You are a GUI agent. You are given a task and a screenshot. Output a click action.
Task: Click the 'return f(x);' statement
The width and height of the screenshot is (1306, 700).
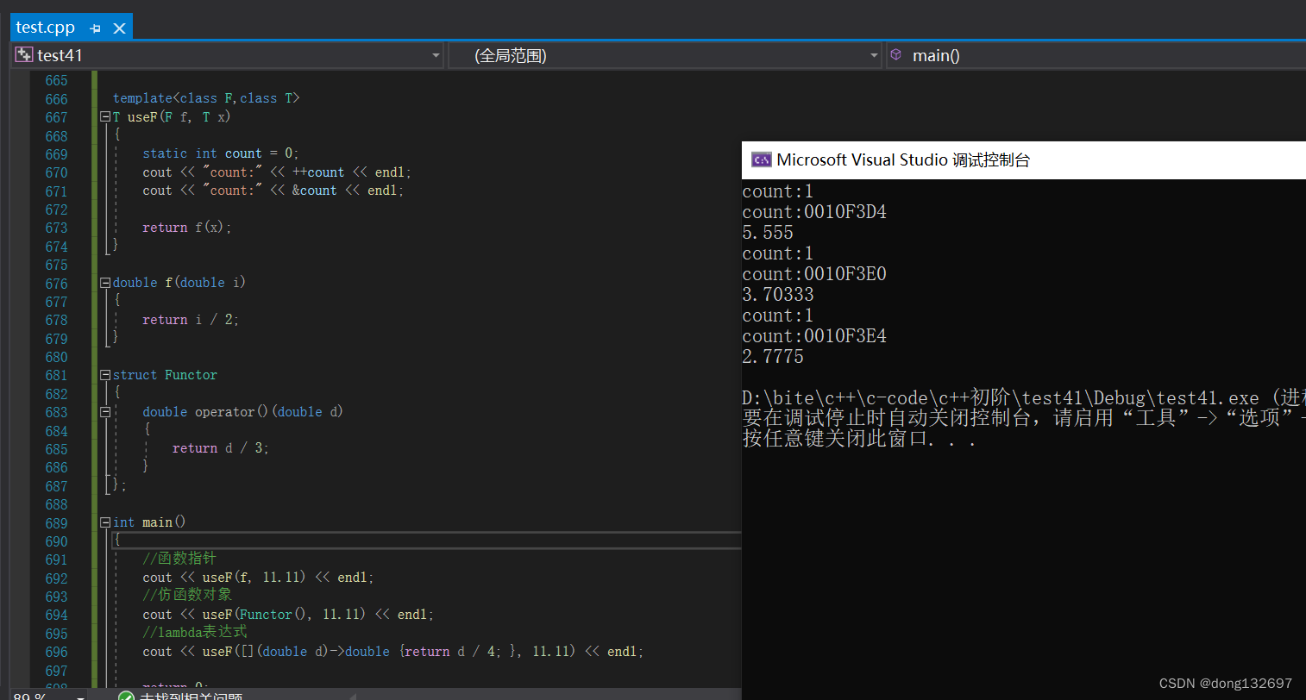coord(187,228)
